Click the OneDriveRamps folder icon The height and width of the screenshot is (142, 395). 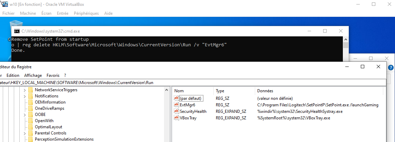click(x=30, y=108)
